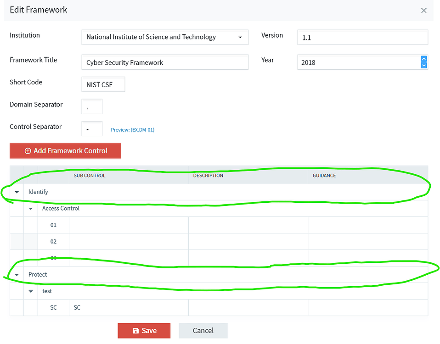The width and height of the screenshot is (440, 344).
Task: Collapse the Access Control sub group
Action: (x=30, y=208)
